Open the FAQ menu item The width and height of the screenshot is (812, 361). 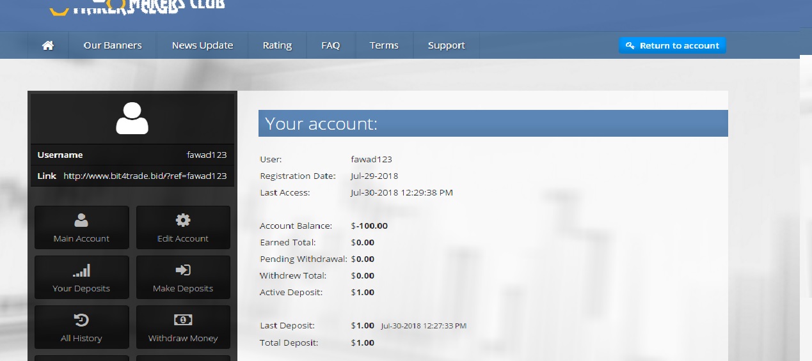(x=330, y=45)
